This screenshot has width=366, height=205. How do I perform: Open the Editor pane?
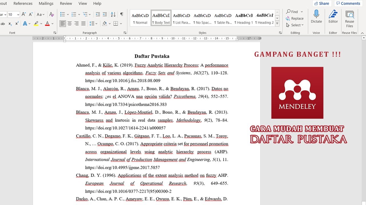coord(333,17)
